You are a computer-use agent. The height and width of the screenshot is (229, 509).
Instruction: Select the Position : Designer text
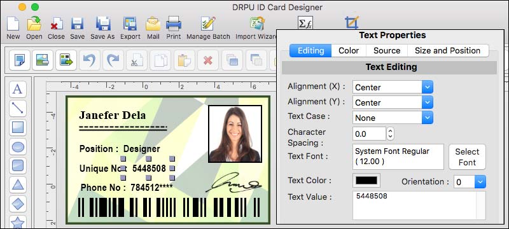point(120,149)
